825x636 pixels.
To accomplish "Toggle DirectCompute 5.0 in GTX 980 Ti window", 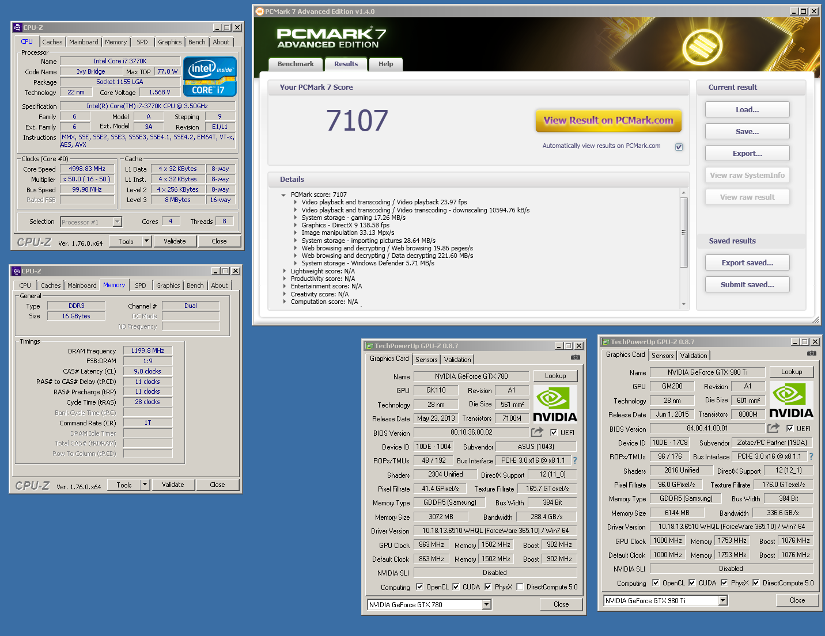I will click(756, 582).
